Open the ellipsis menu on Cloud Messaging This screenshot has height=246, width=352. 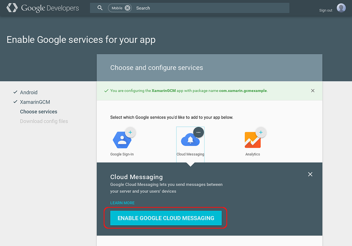(198, 132)
